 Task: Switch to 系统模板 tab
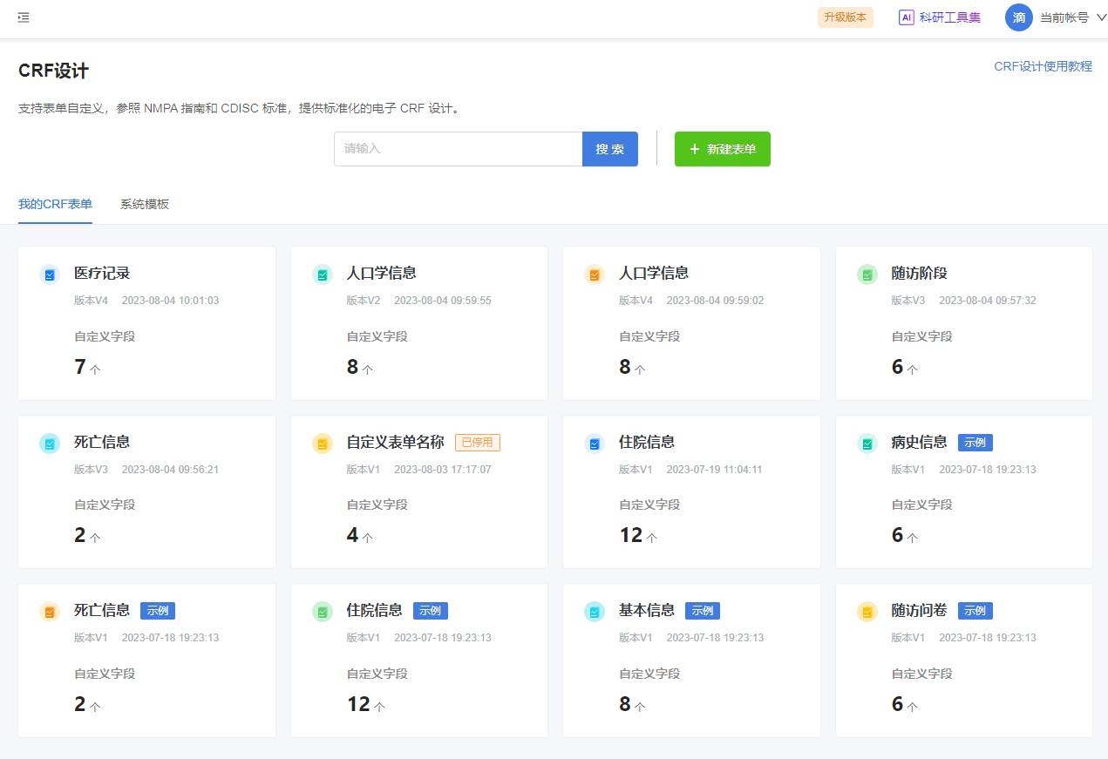145,205
